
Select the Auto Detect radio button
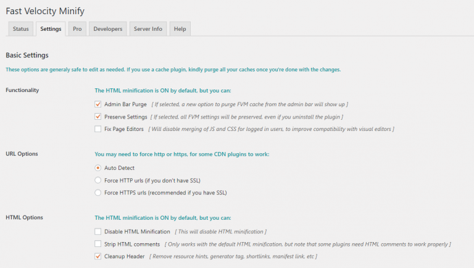coord(98,167)
